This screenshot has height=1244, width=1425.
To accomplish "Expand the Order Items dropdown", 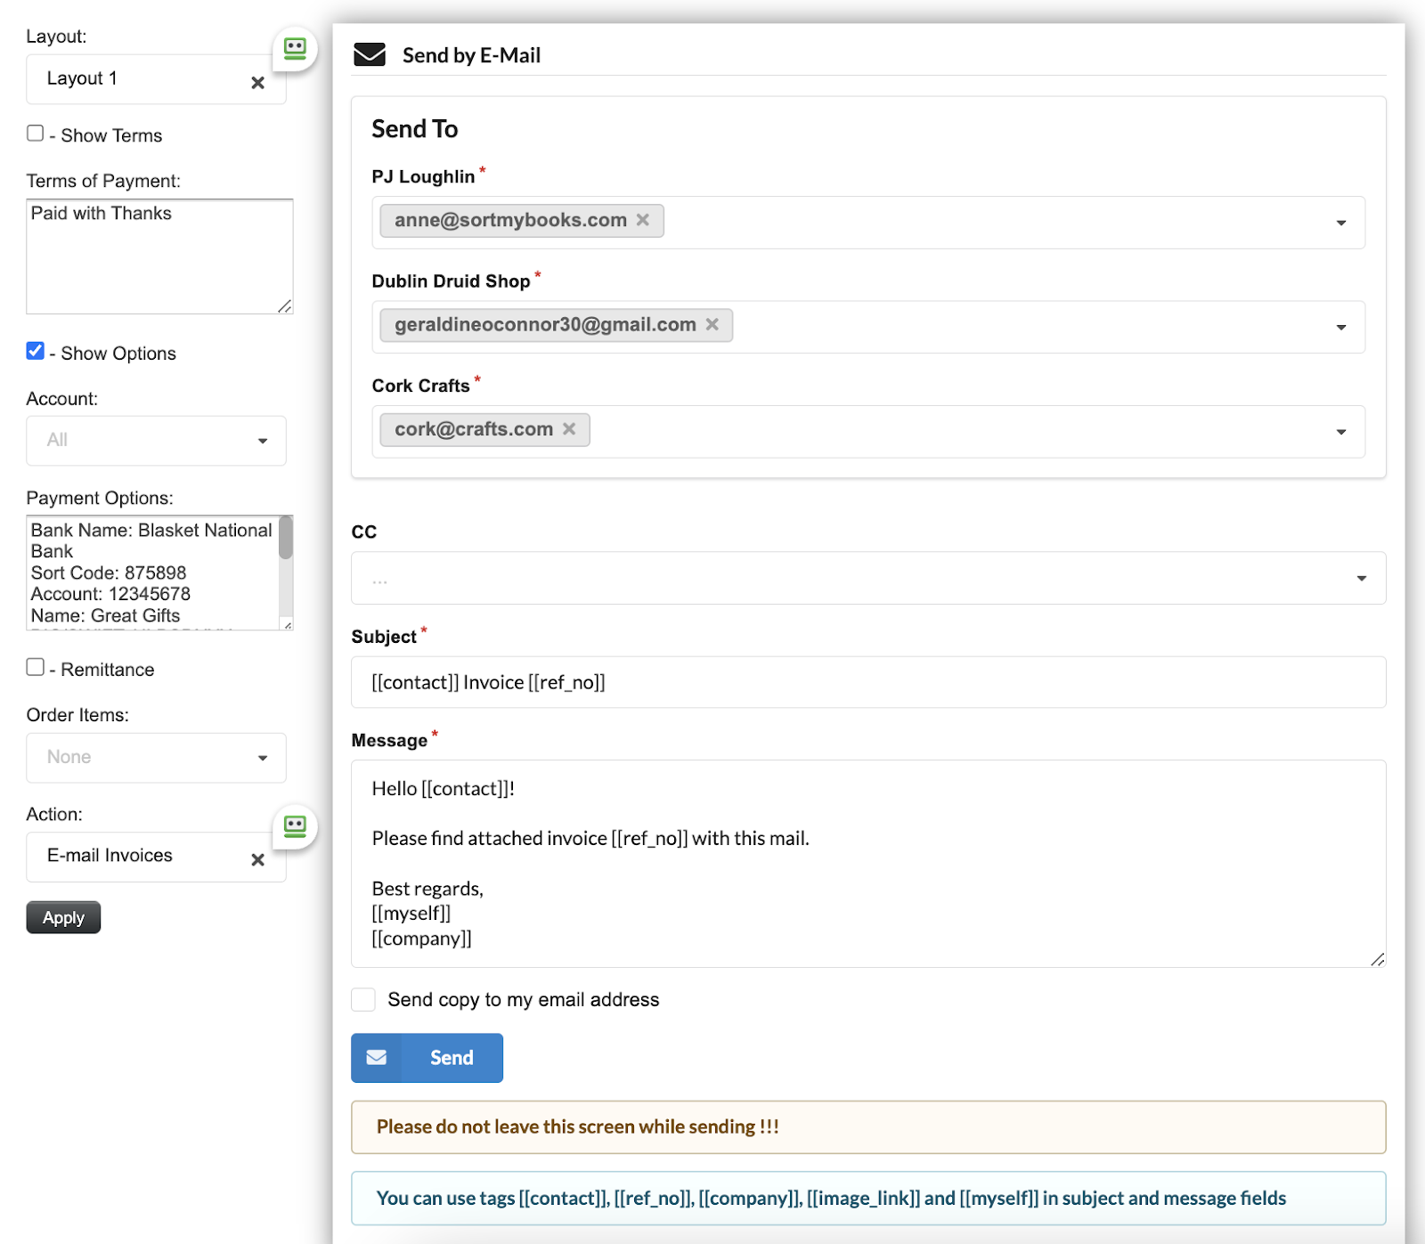I will point(156,758).
